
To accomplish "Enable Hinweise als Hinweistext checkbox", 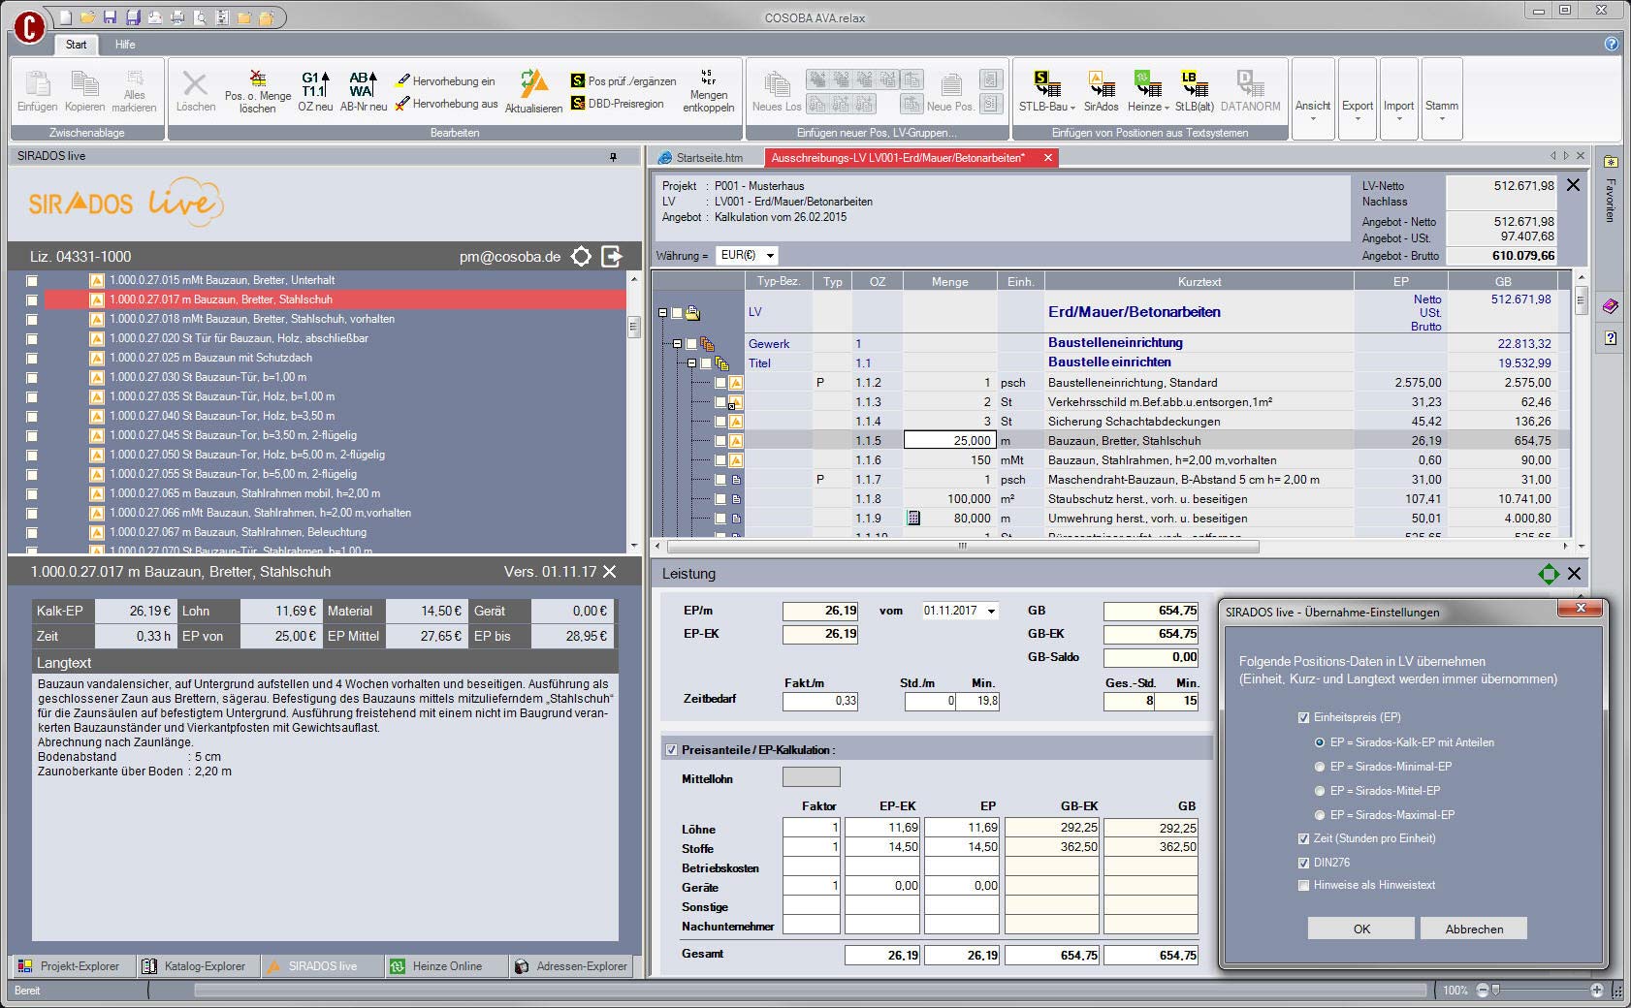I will click(x=1303, y=885).
